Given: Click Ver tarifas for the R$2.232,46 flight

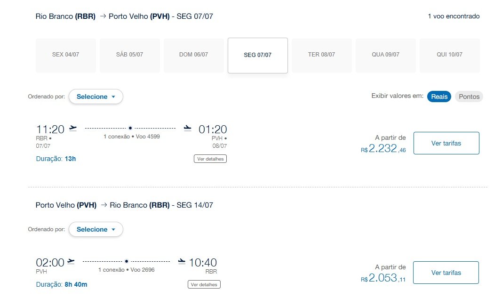Looking at the screenshot, I should (446, 143).
